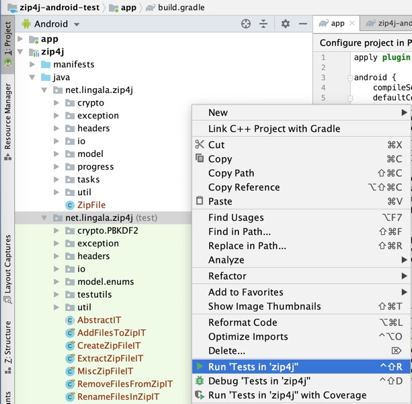Open the Z: Structure side tab
412x404 pixels.
coord(7,347)
